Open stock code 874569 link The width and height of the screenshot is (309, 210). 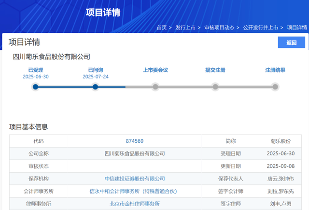pyautogui.click(x=135, y=141)
